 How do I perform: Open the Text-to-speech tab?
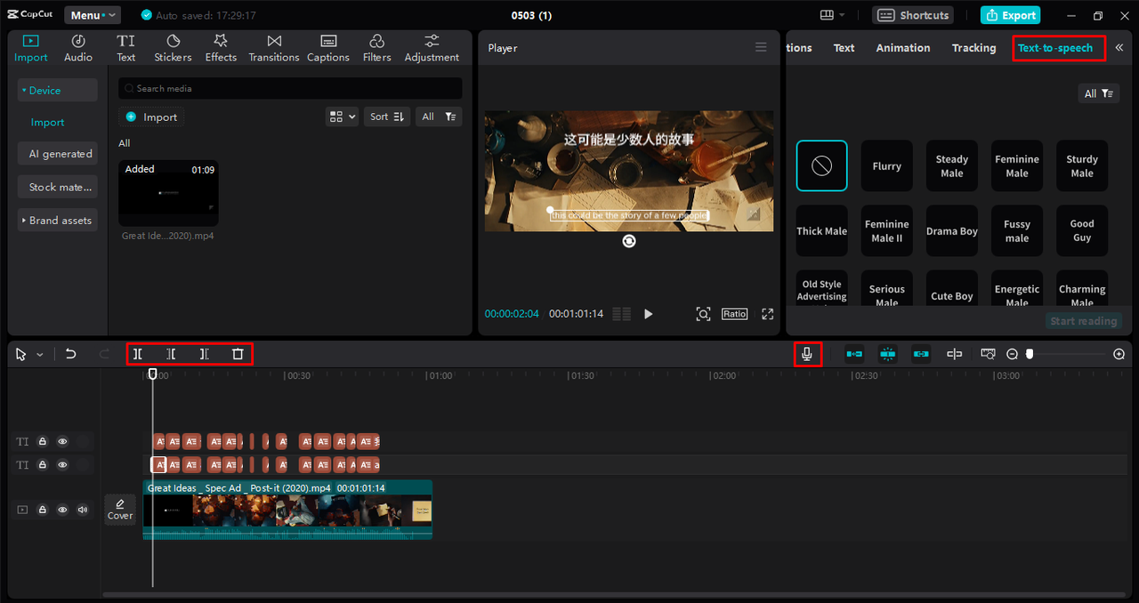coord(1055,48)
